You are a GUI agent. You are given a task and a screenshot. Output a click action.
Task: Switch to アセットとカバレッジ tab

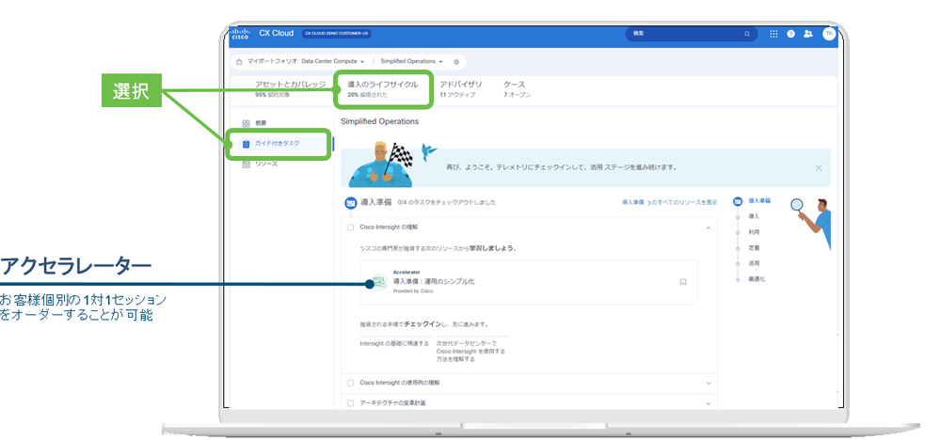pos(290,89)
